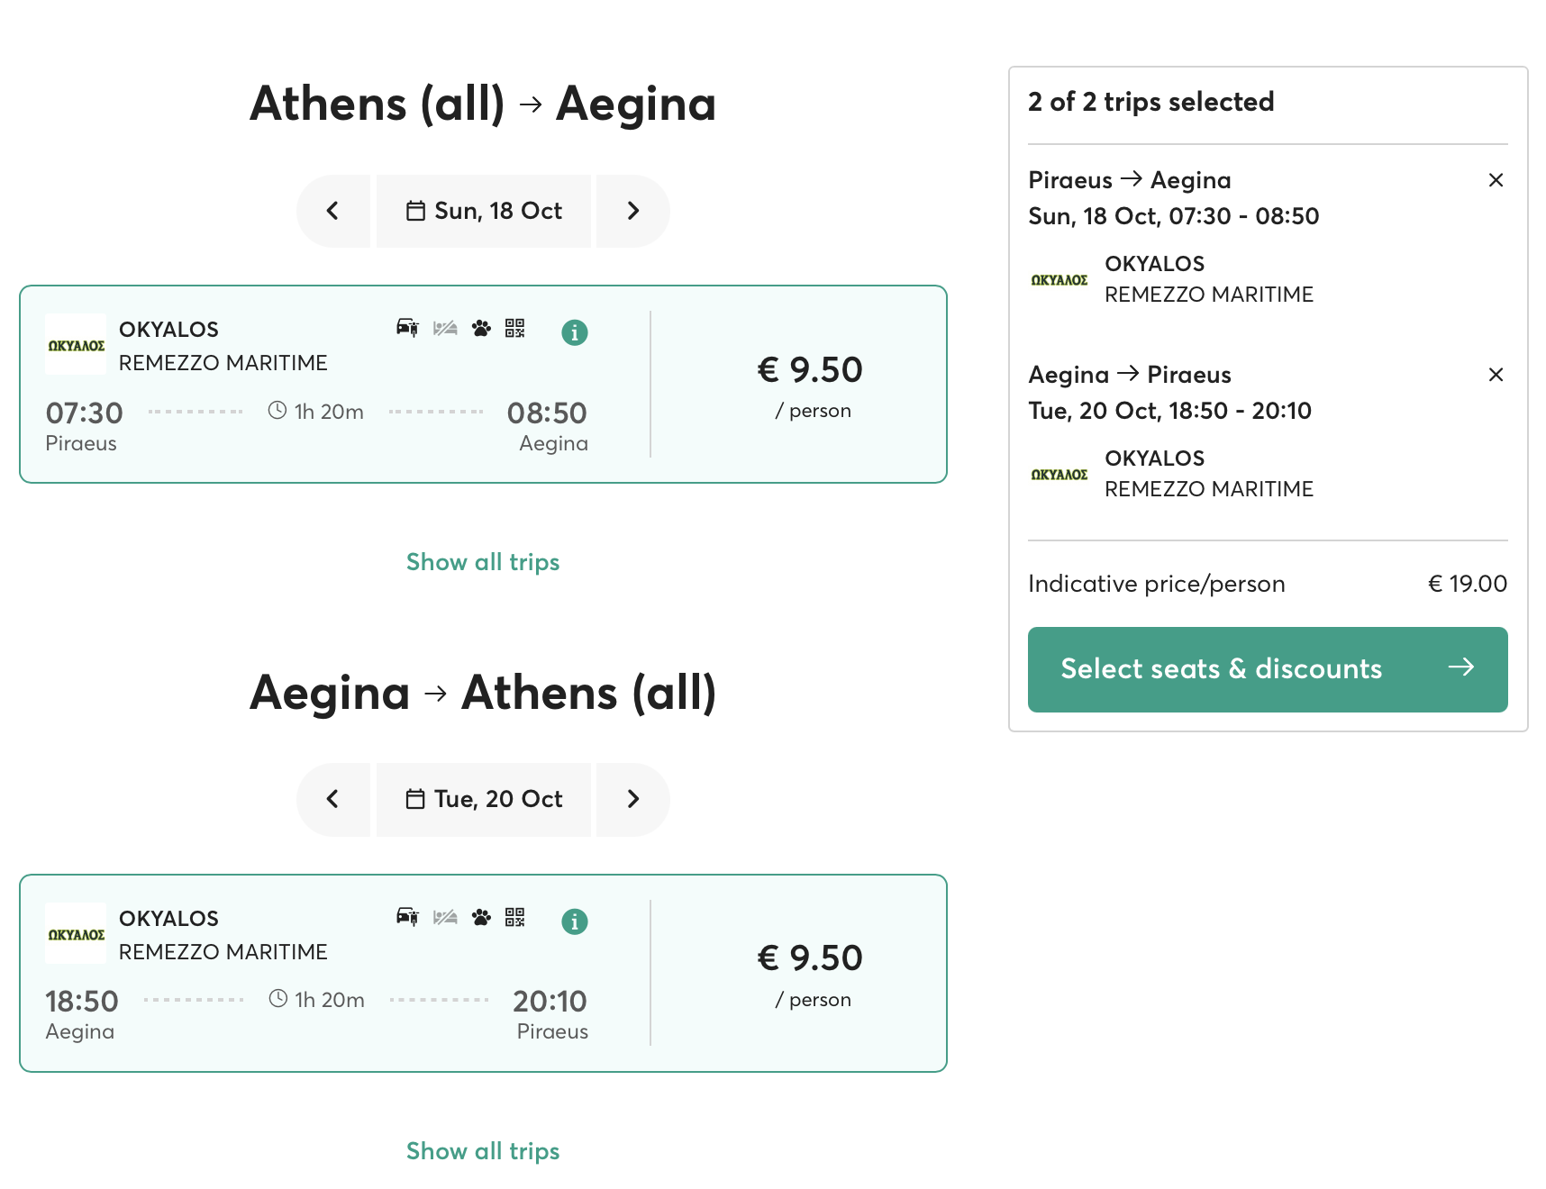Click paw icon on the 18:50 Aegina trip
The height and width of the screenshot is (1189, 1546).
(481, 917)
